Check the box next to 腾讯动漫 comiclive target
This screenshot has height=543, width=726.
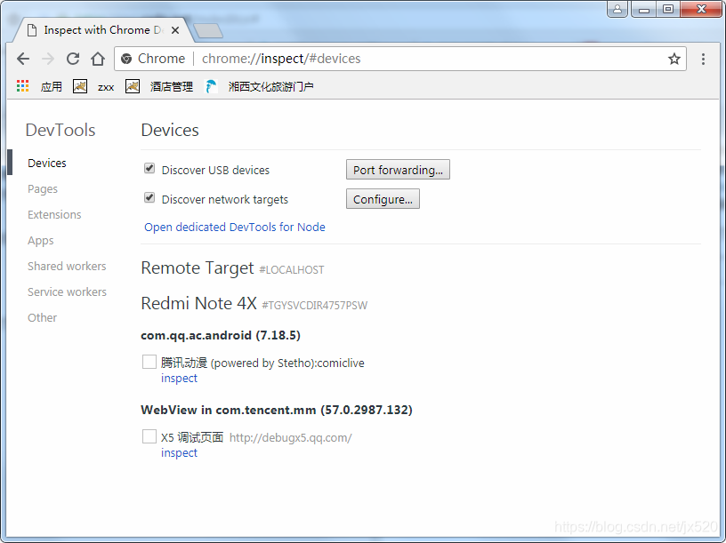click(149, 362)
